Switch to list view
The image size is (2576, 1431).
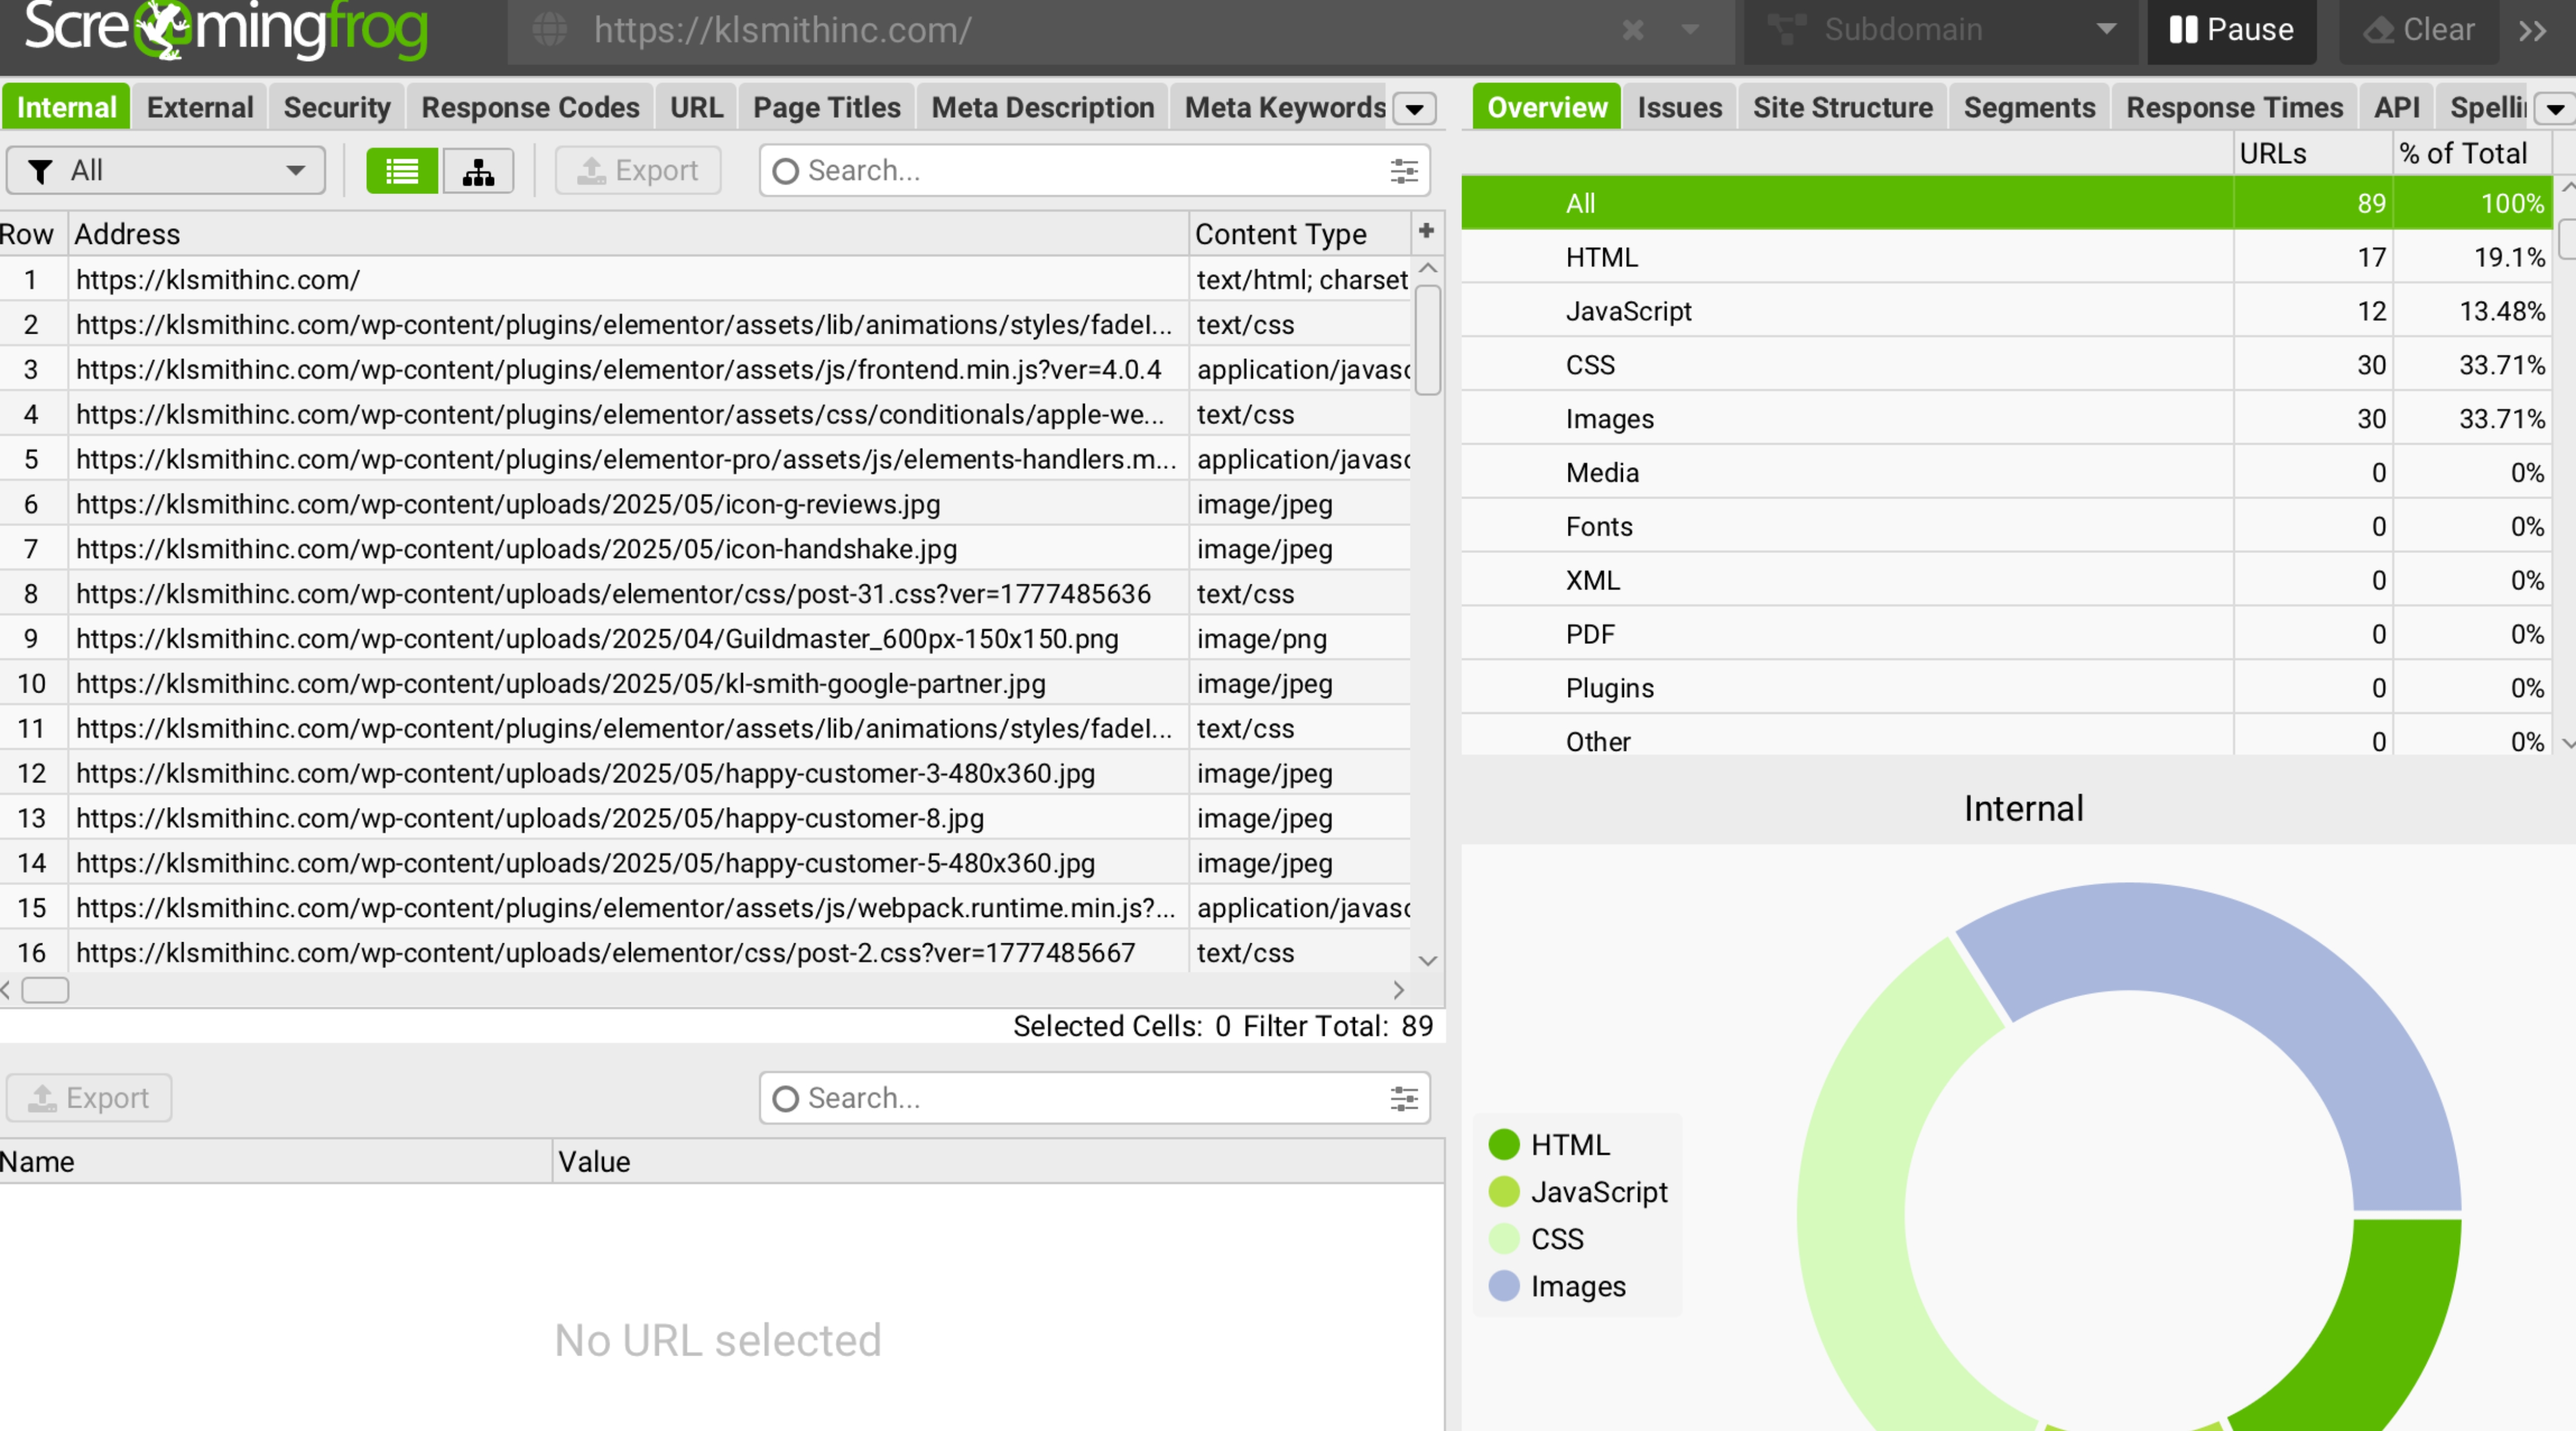click(x=402, y=171)
